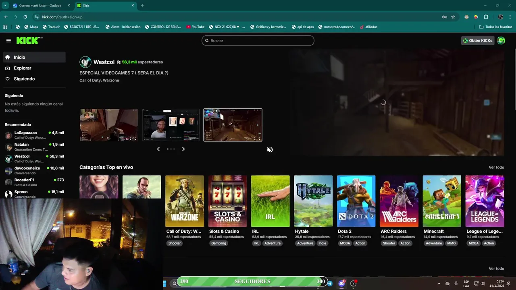Click the Indie tag under Hytale
The width and height of the screenshot is (516, 290).
[322, 243]
